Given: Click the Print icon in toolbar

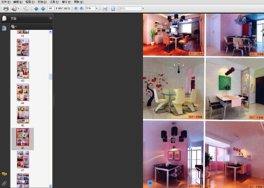Looking at the screenshot, I should pos(6,8).
